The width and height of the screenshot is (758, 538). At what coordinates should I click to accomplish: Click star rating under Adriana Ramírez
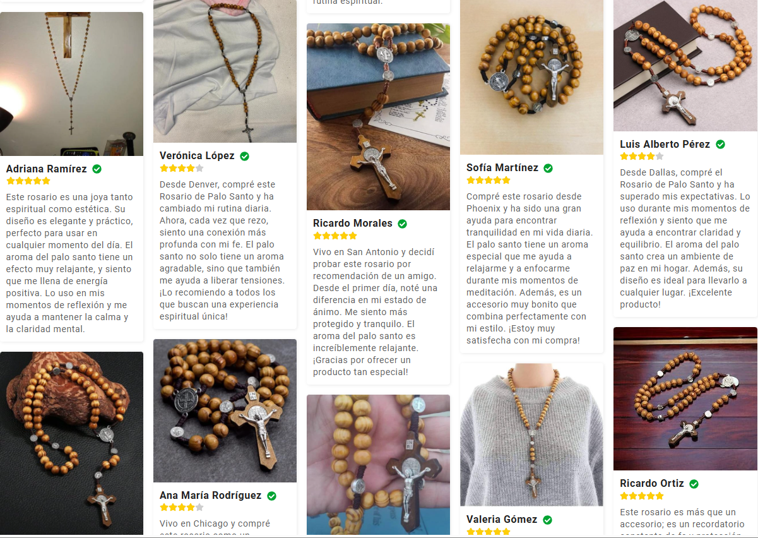coord(28,181)
